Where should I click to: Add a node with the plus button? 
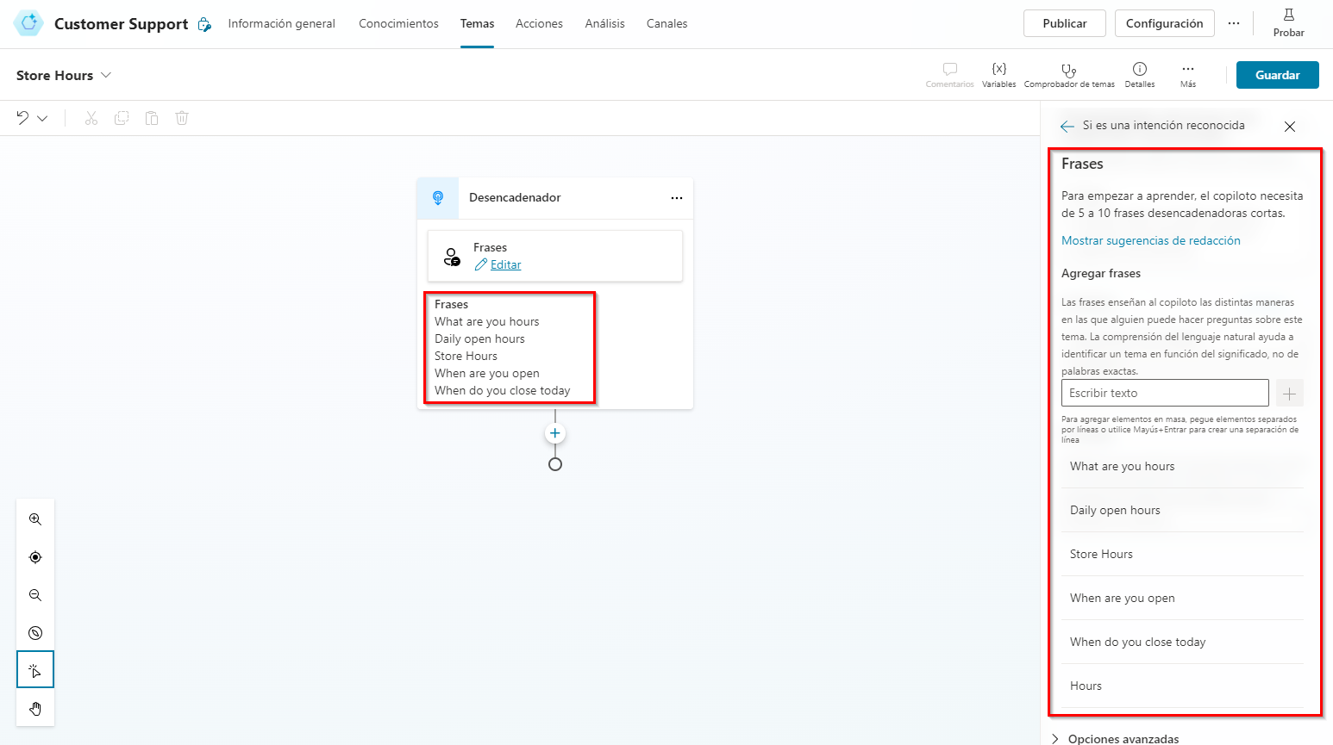point(555,433)
